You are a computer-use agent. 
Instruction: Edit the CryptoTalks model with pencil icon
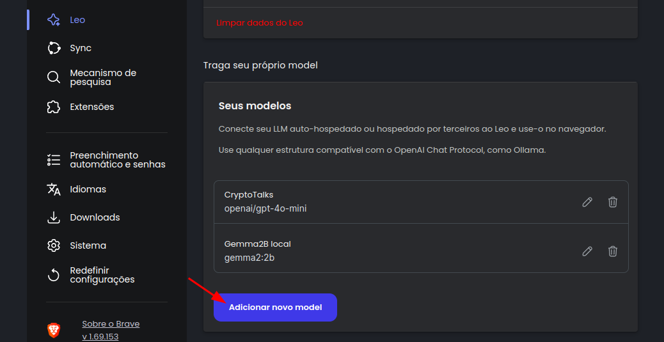click(587, 202)
